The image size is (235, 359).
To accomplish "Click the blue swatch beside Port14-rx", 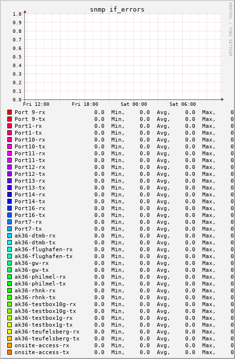I will click(9, 194).
